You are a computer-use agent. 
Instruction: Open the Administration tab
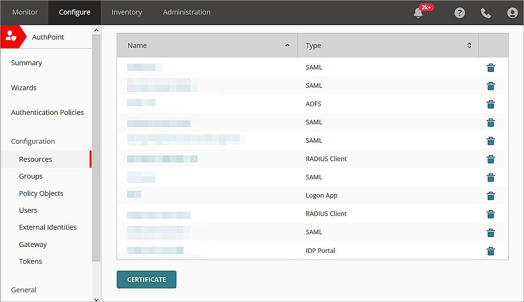point(187,12)
